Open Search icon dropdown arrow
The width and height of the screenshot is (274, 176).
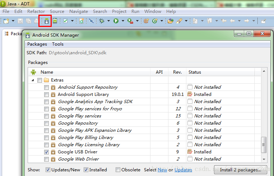point(186,21)
